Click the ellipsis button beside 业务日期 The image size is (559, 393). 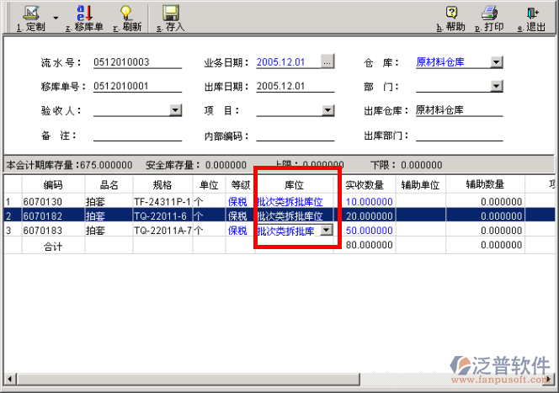tap(327, 61)
